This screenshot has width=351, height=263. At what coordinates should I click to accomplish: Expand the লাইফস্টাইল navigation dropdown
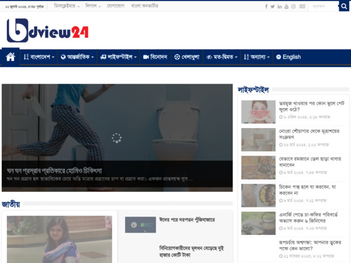pyautogui.click(x=118, y=57)
